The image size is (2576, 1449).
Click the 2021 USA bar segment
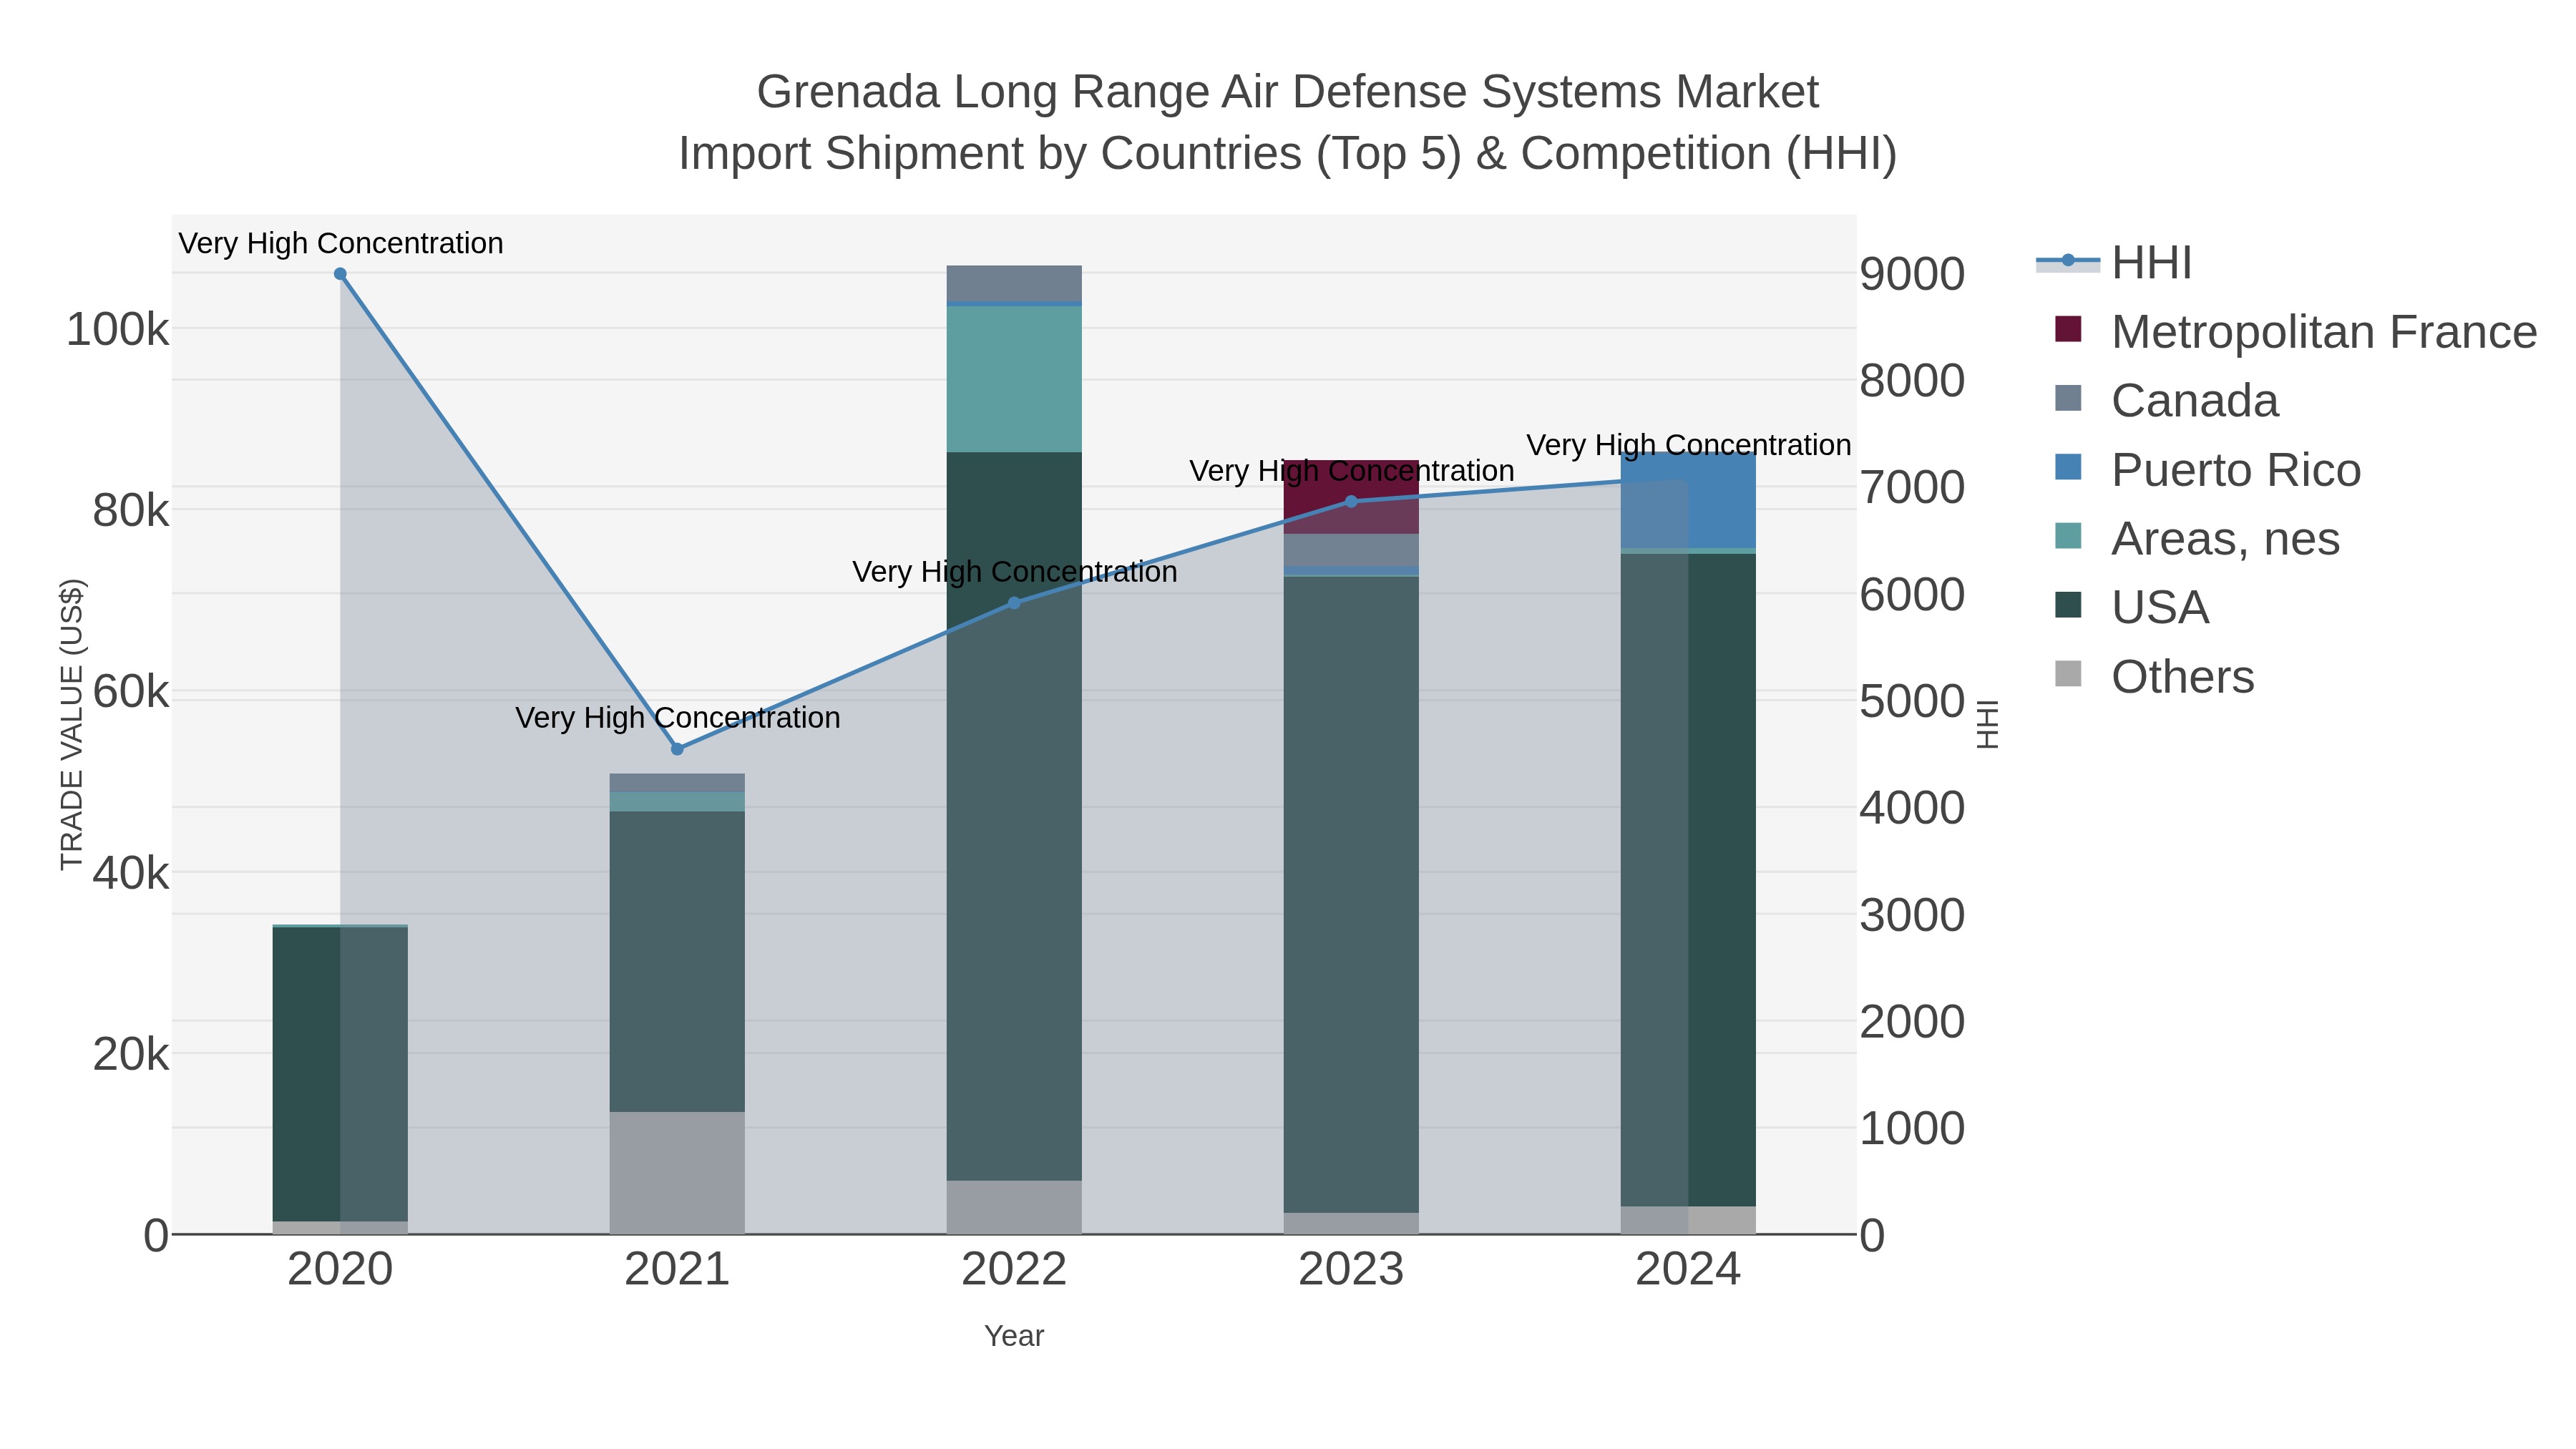point(677,961)
